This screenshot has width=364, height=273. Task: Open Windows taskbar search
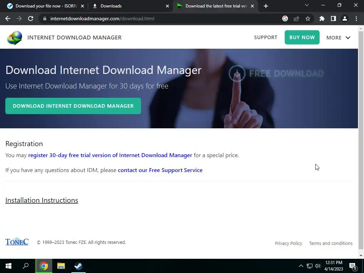(x=26, y=266)
